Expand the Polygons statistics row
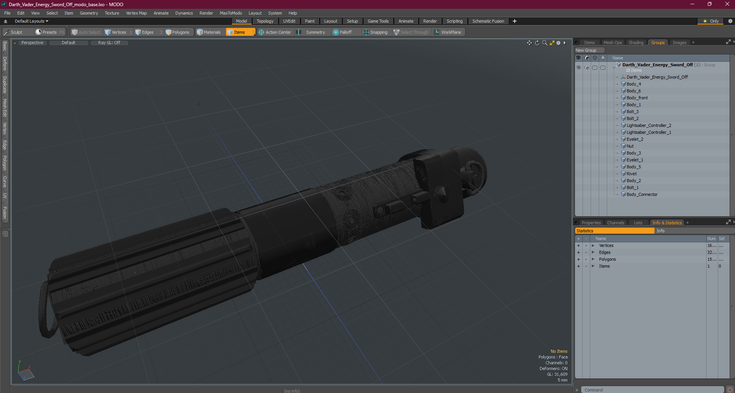Viewport: 735px width, 393px height. click(593, 259)
